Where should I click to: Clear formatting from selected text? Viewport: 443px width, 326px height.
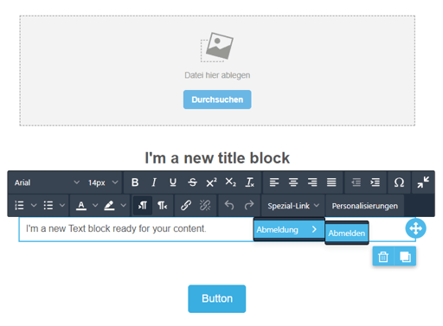point(250,182)
